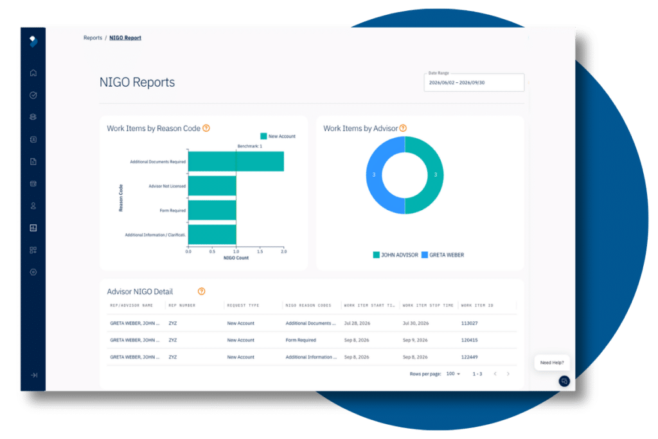
Task: Click Reports breadcrumb link
Action: pyautogui.click(x=93, y=38)
